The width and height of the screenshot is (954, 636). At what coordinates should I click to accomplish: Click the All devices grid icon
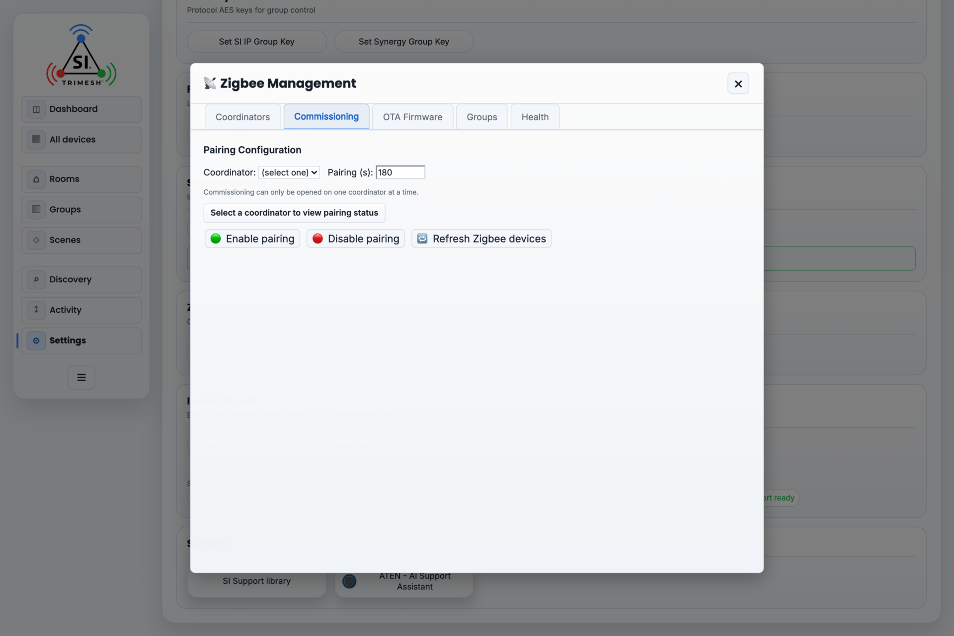(36, 140)
